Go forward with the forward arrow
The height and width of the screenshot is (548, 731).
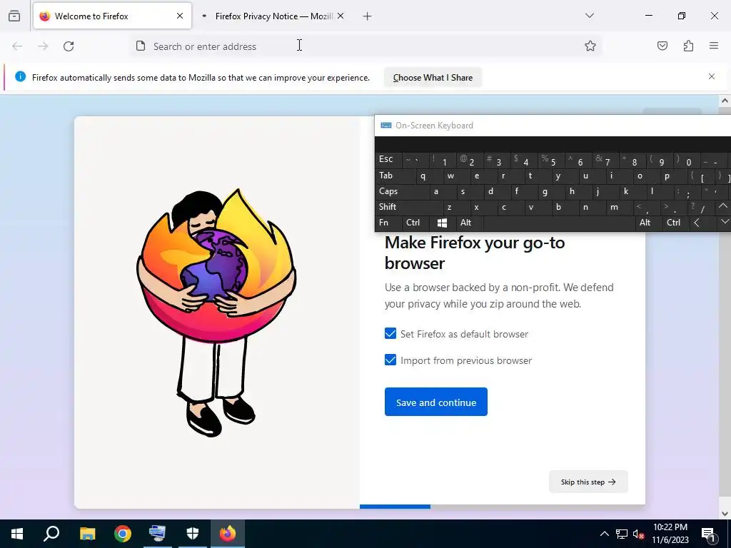43,46
